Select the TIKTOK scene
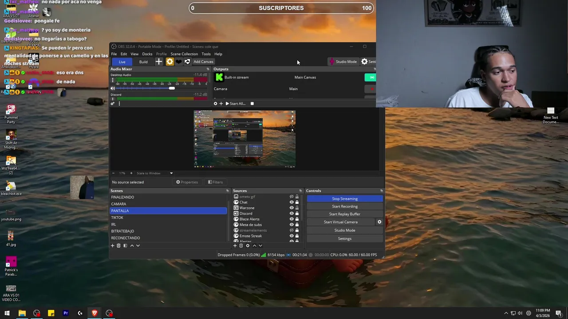The image size is (568, 319). coord(168,218)
